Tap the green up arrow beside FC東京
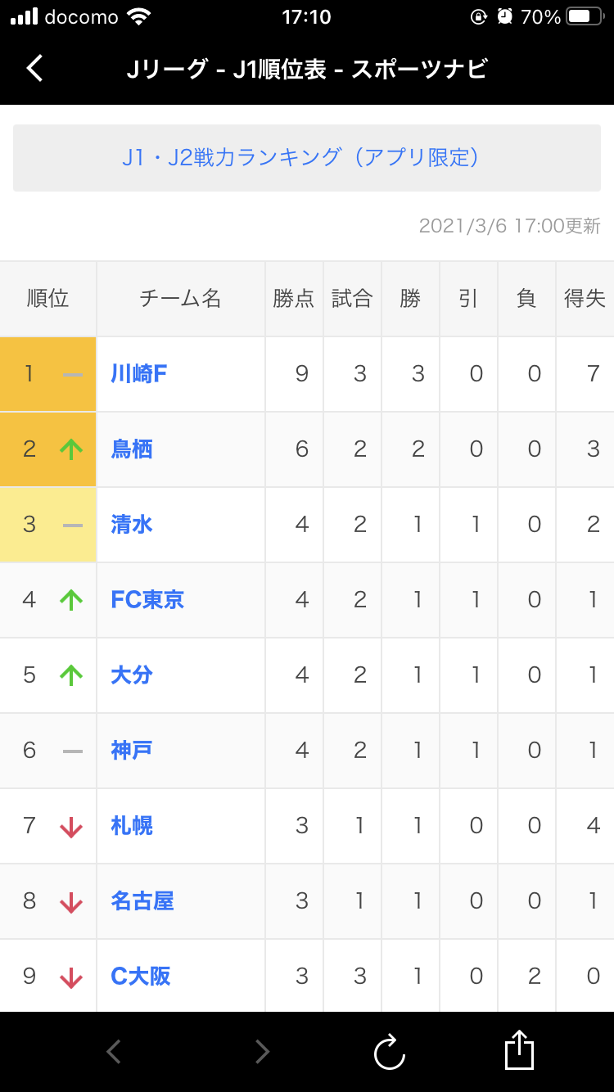This screenshot has height=1092, width=614. [x=72, y=600]
